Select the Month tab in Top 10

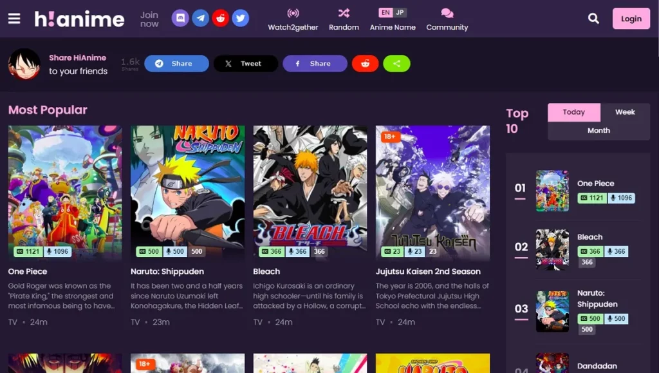599,130
